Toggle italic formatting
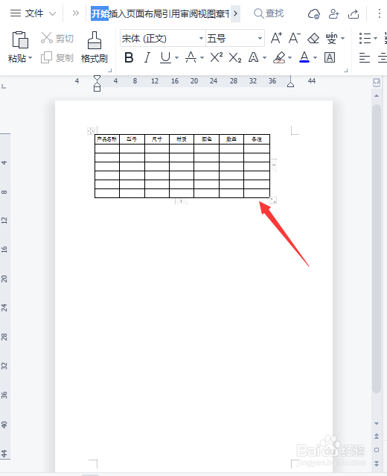Image resolution: width=387 pixels, height=476 pixels. click(147, 57)
